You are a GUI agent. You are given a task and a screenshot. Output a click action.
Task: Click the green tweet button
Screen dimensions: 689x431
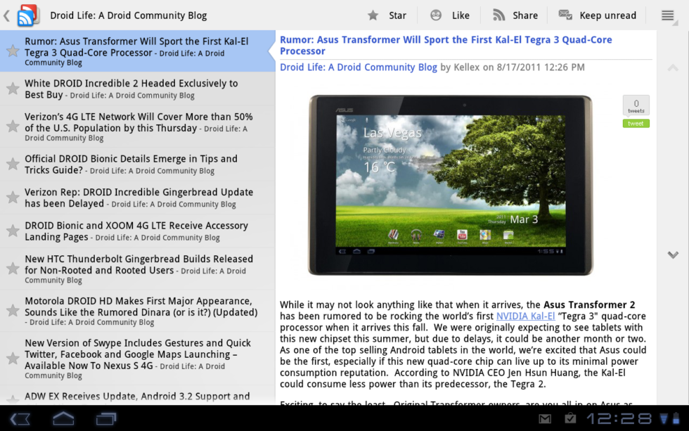pyautogui.click(x=636, y=124)
